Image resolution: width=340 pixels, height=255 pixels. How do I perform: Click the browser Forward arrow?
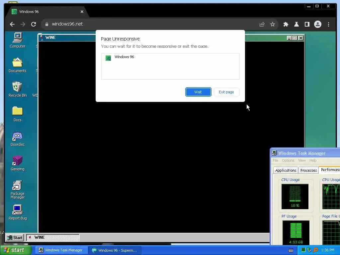(x=23, y=24)
